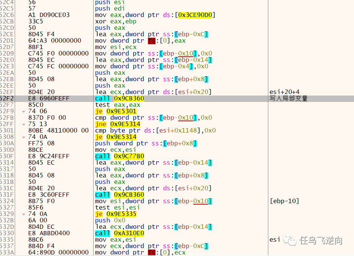
Task: Click the address 52C6 in address column
Action: (7, 15)
